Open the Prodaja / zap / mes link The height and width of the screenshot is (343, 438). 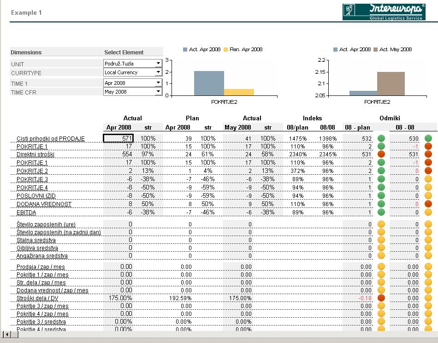pos(41,267)
